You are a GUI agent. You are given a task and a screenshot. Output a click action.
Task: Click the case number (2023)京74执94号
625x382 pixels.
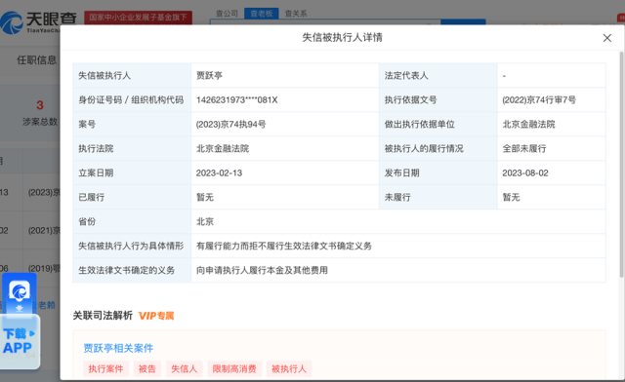point(230,125)
